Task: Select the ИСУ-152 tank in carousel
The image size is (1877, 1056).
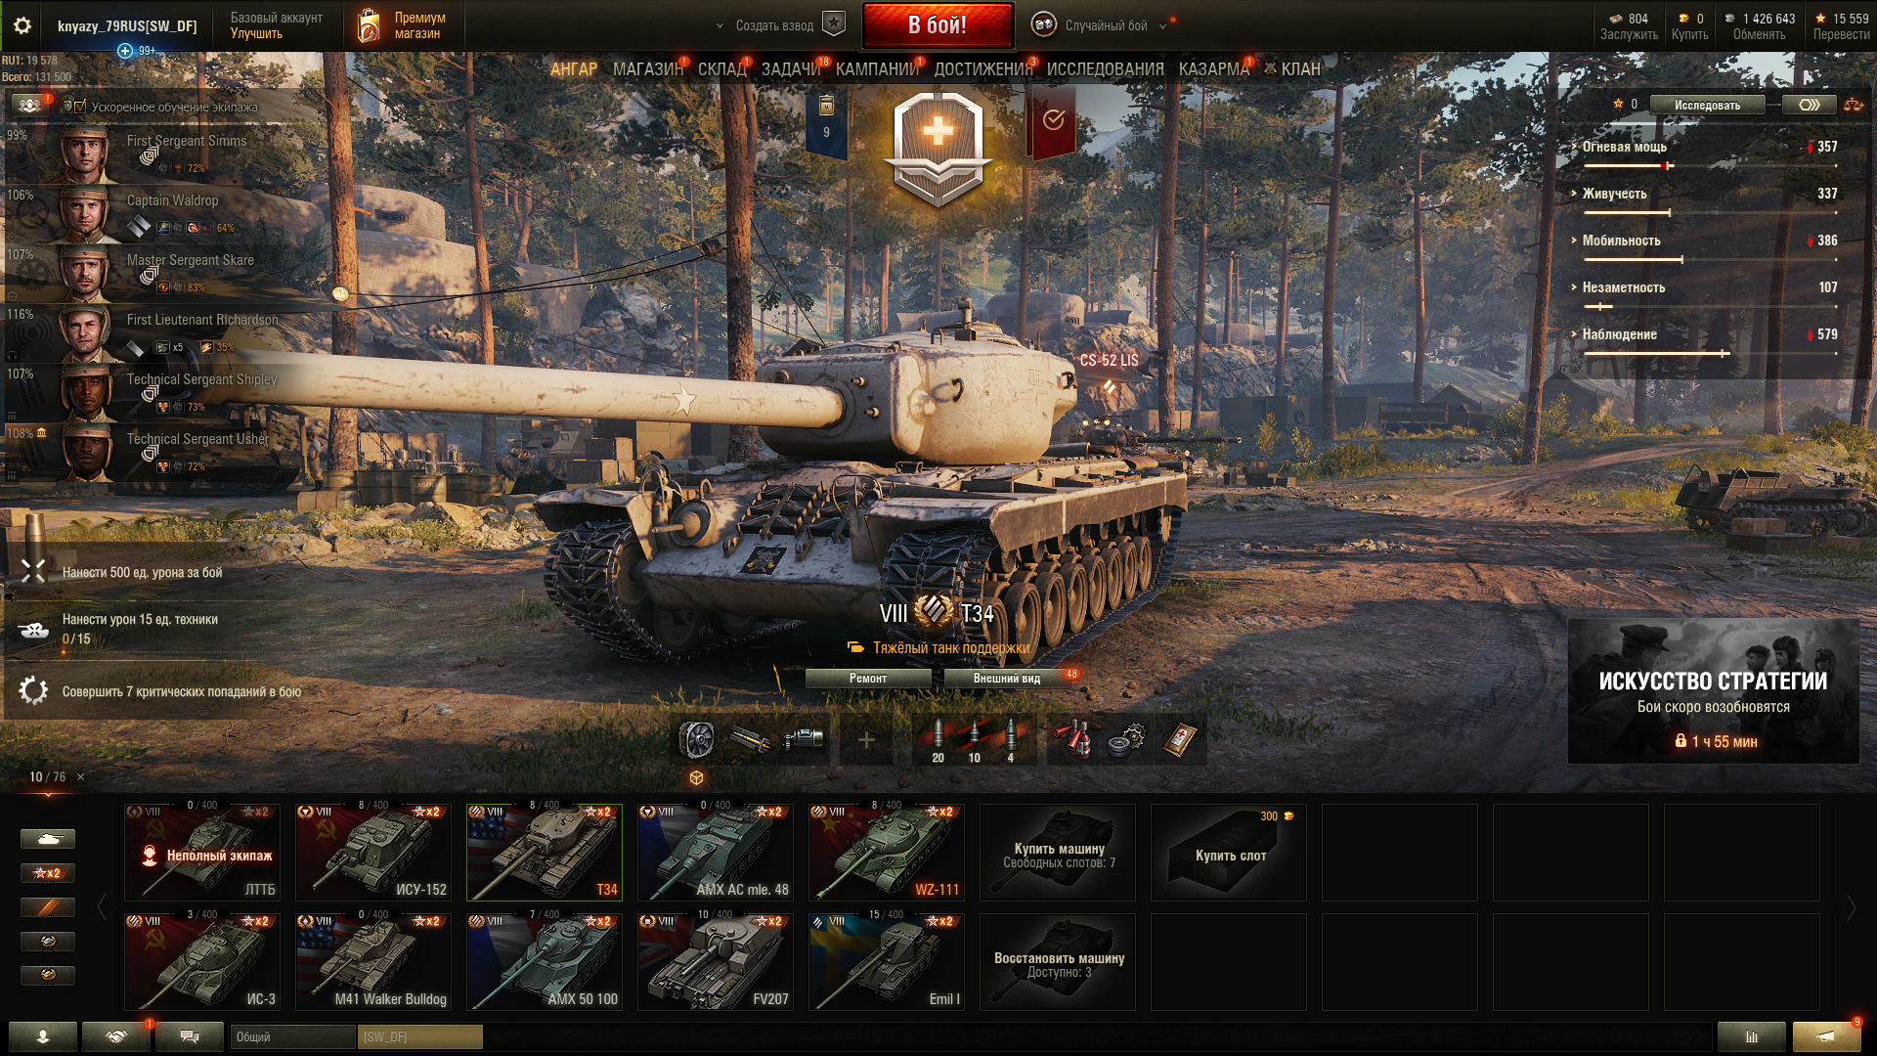Action: (x=373, y=852)
